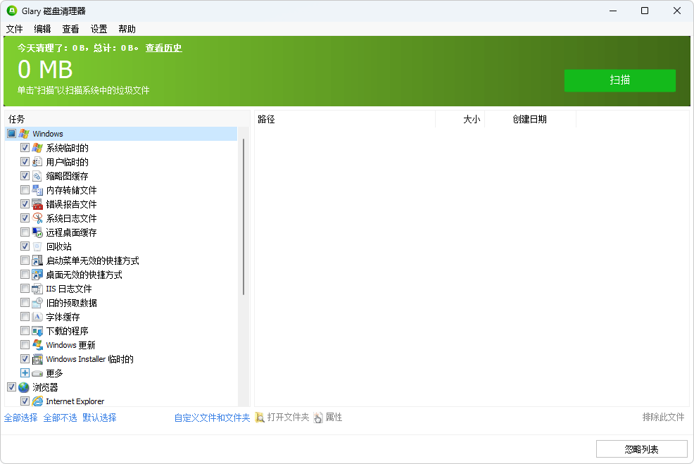This screenshot has height=464, width=694.
Task: Open the 查看 (View) menu
Action: (x=70, y=29)
